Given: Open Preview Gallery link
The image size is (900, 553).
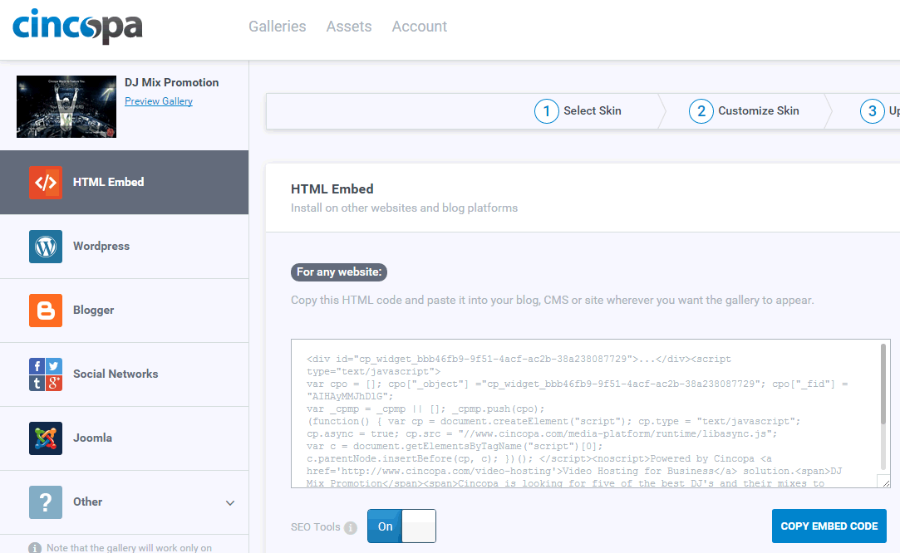Looking at the screenshot, I should (x=158, y=100).
